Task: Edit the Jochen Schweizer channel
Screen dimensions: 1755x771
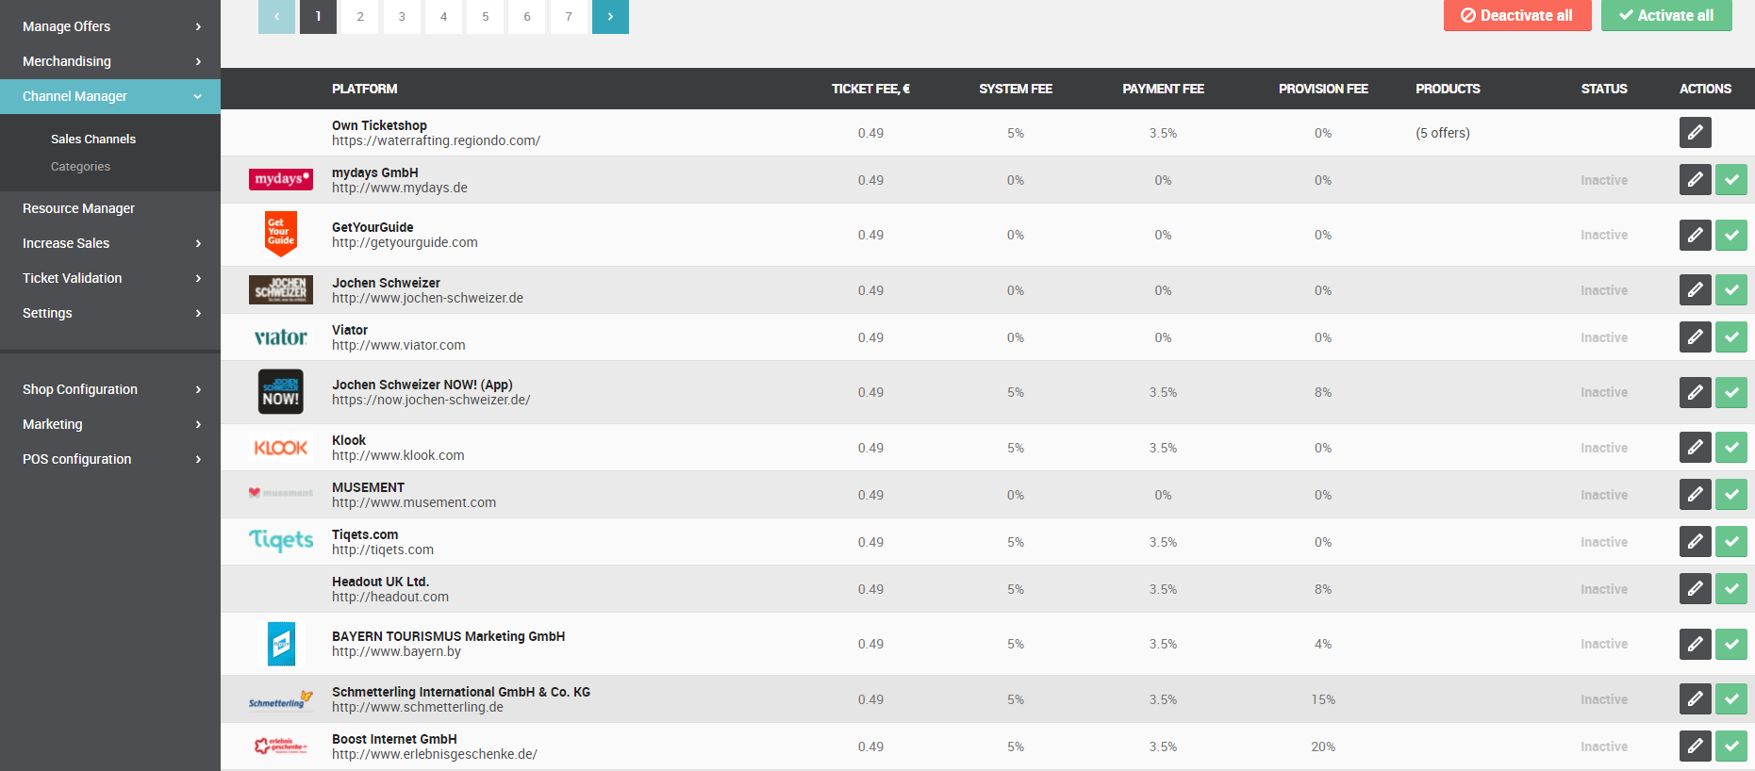Action: (1695, 290)
